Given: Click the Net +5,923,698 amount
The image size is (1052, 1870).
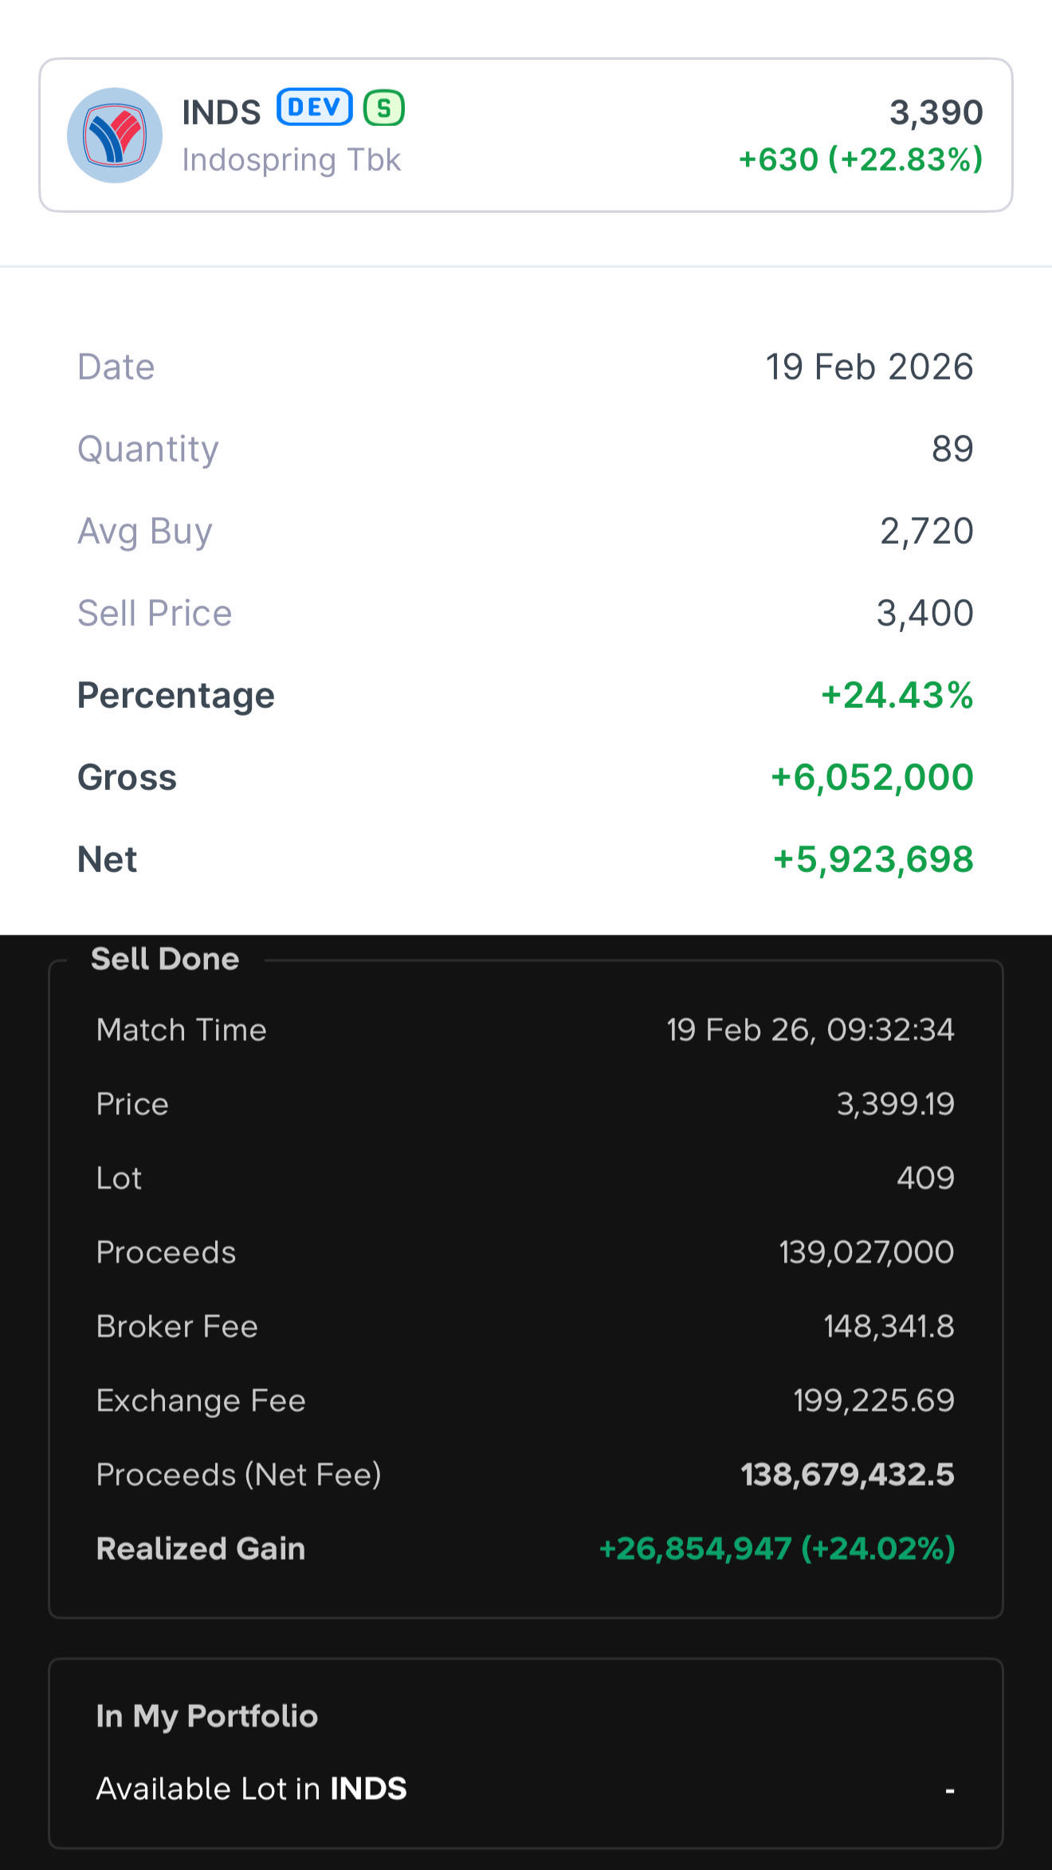Looking at the screenshot, I should click(x=873, y=860).
